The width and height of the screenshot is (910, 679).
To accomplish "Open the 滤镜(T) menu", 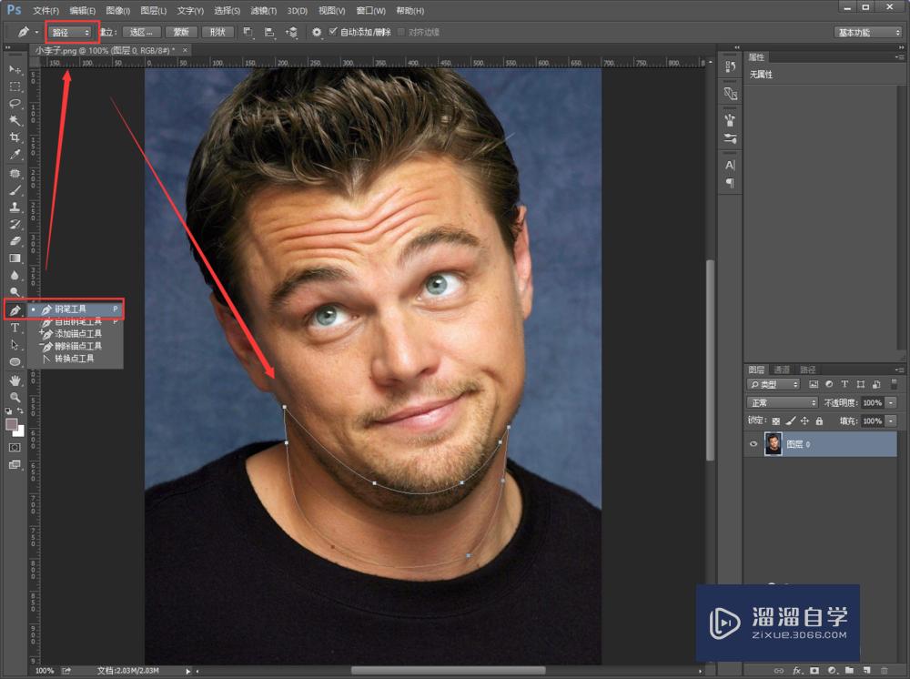I will pos(264,11).
